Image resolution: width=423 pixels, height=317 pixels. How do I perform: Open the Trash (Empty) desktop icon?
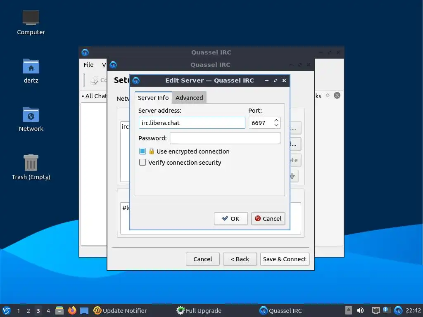pyautogui.click(x=31, y=168)
